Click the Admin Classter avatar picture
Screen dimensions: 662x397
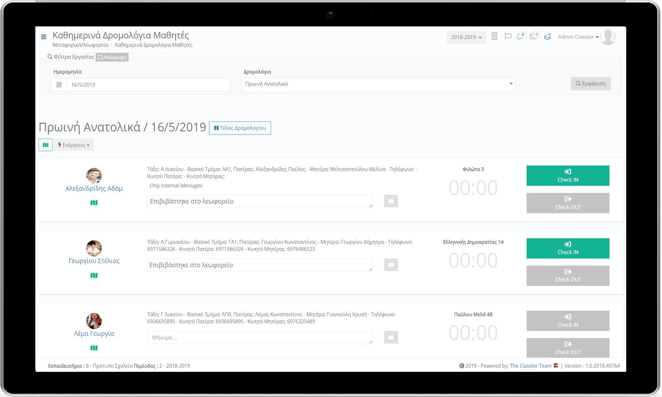[x=608, y=37]
